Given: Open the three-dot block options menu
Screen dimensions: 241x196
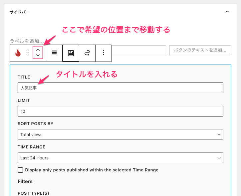Looking at the screenshot, I should tap(104, 53).
